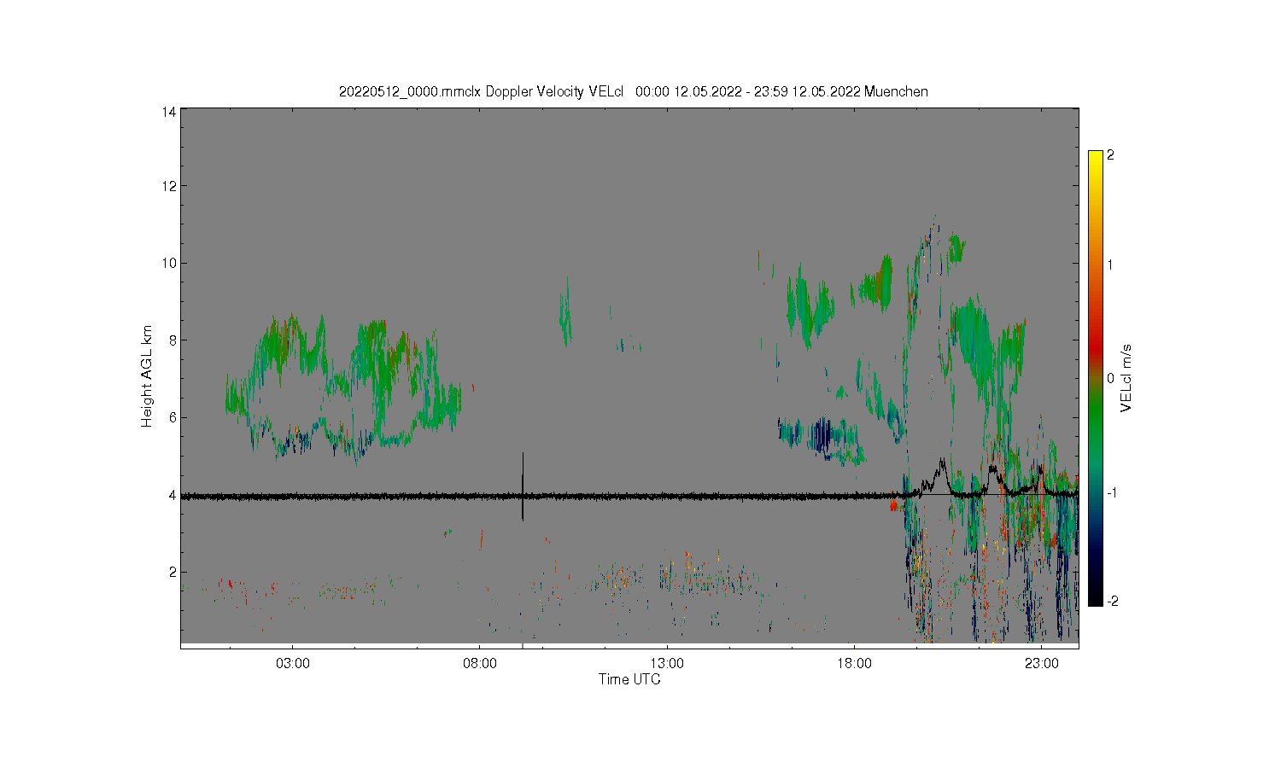Click the "VELcl m/s" colorbar label
This screenshot has width=1281, height=768.
click(1126, 378)
